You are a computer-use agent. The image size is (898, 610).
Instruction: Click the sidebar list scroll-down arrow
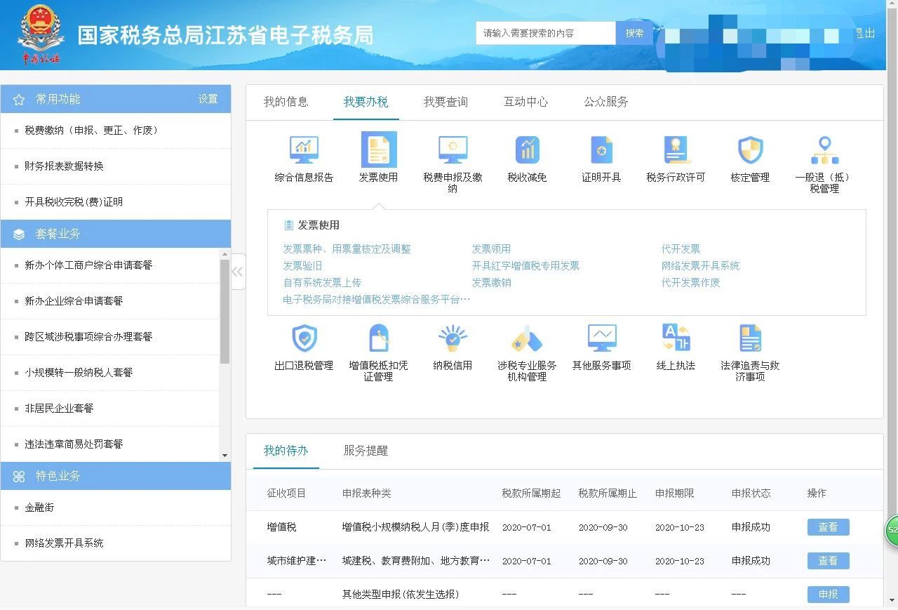(224, 456)
